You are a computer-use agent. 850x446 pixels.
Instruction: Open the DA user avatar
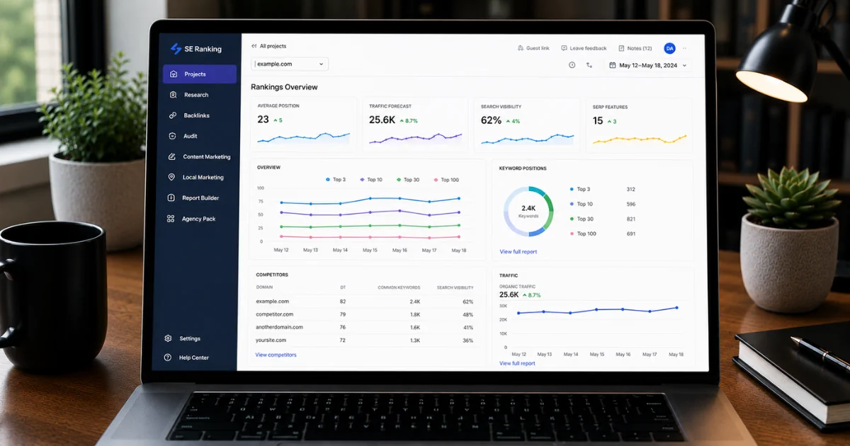click(x=669, y=48)
